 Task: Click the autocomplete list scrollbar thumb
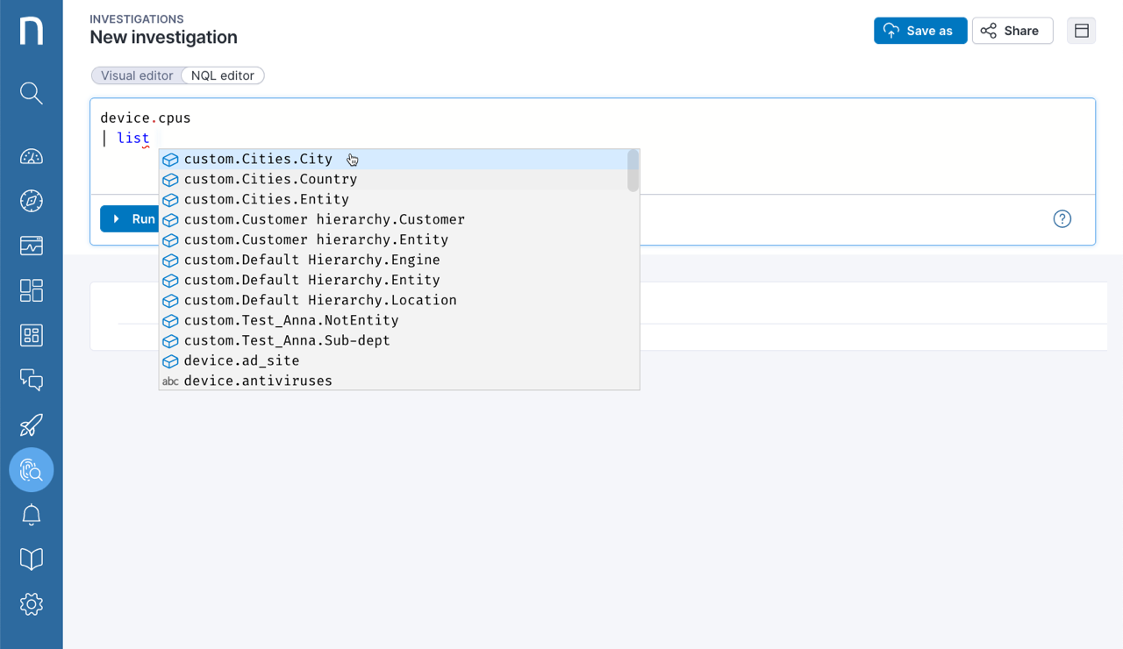point(633,170)
